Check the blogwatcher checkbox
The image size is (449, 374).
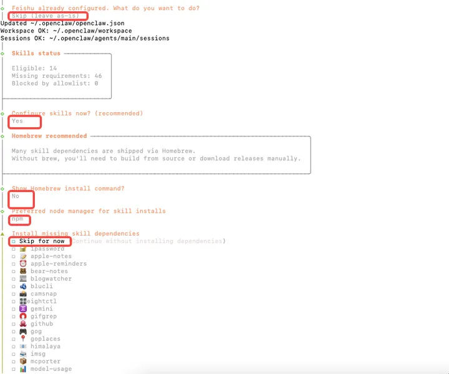point(14,279)
